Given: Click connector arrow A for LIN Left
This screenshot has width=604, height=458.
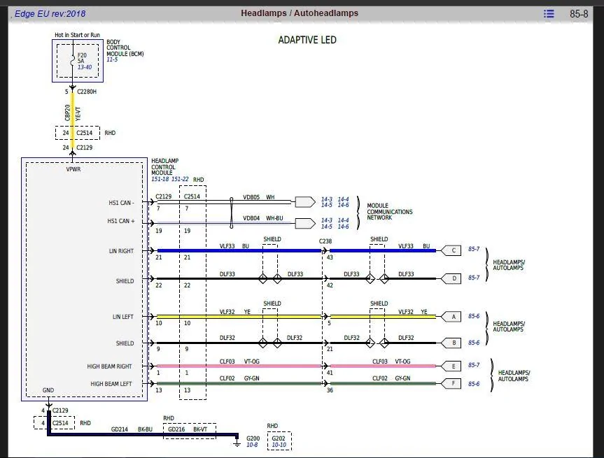Looking at the screenshot, I should pyautogui.click(x=451, y=317).
